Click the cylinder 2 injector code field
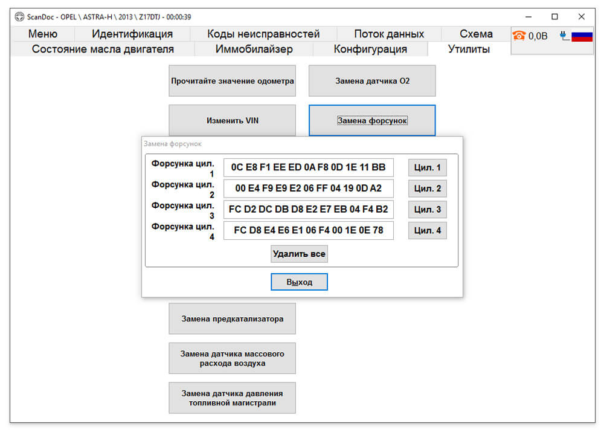The height and width of the screenshot is (432, 604). pyautogui.click(x=308, y=189)
